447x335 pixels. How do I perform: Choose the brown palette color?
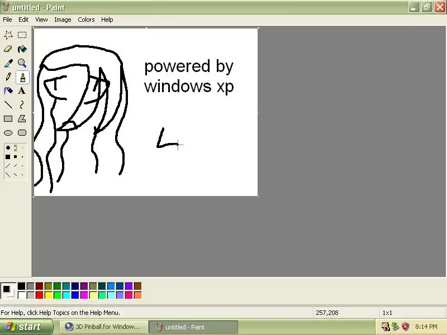137,286
